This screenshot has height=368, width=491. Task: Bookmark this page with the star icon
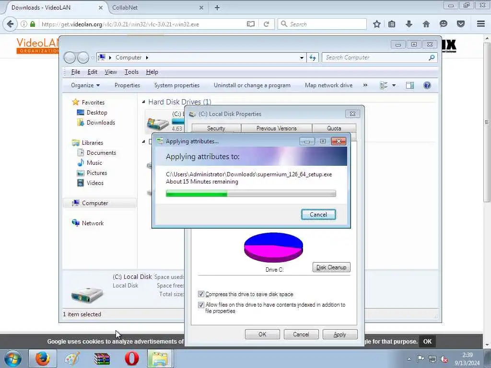[377, 24]
